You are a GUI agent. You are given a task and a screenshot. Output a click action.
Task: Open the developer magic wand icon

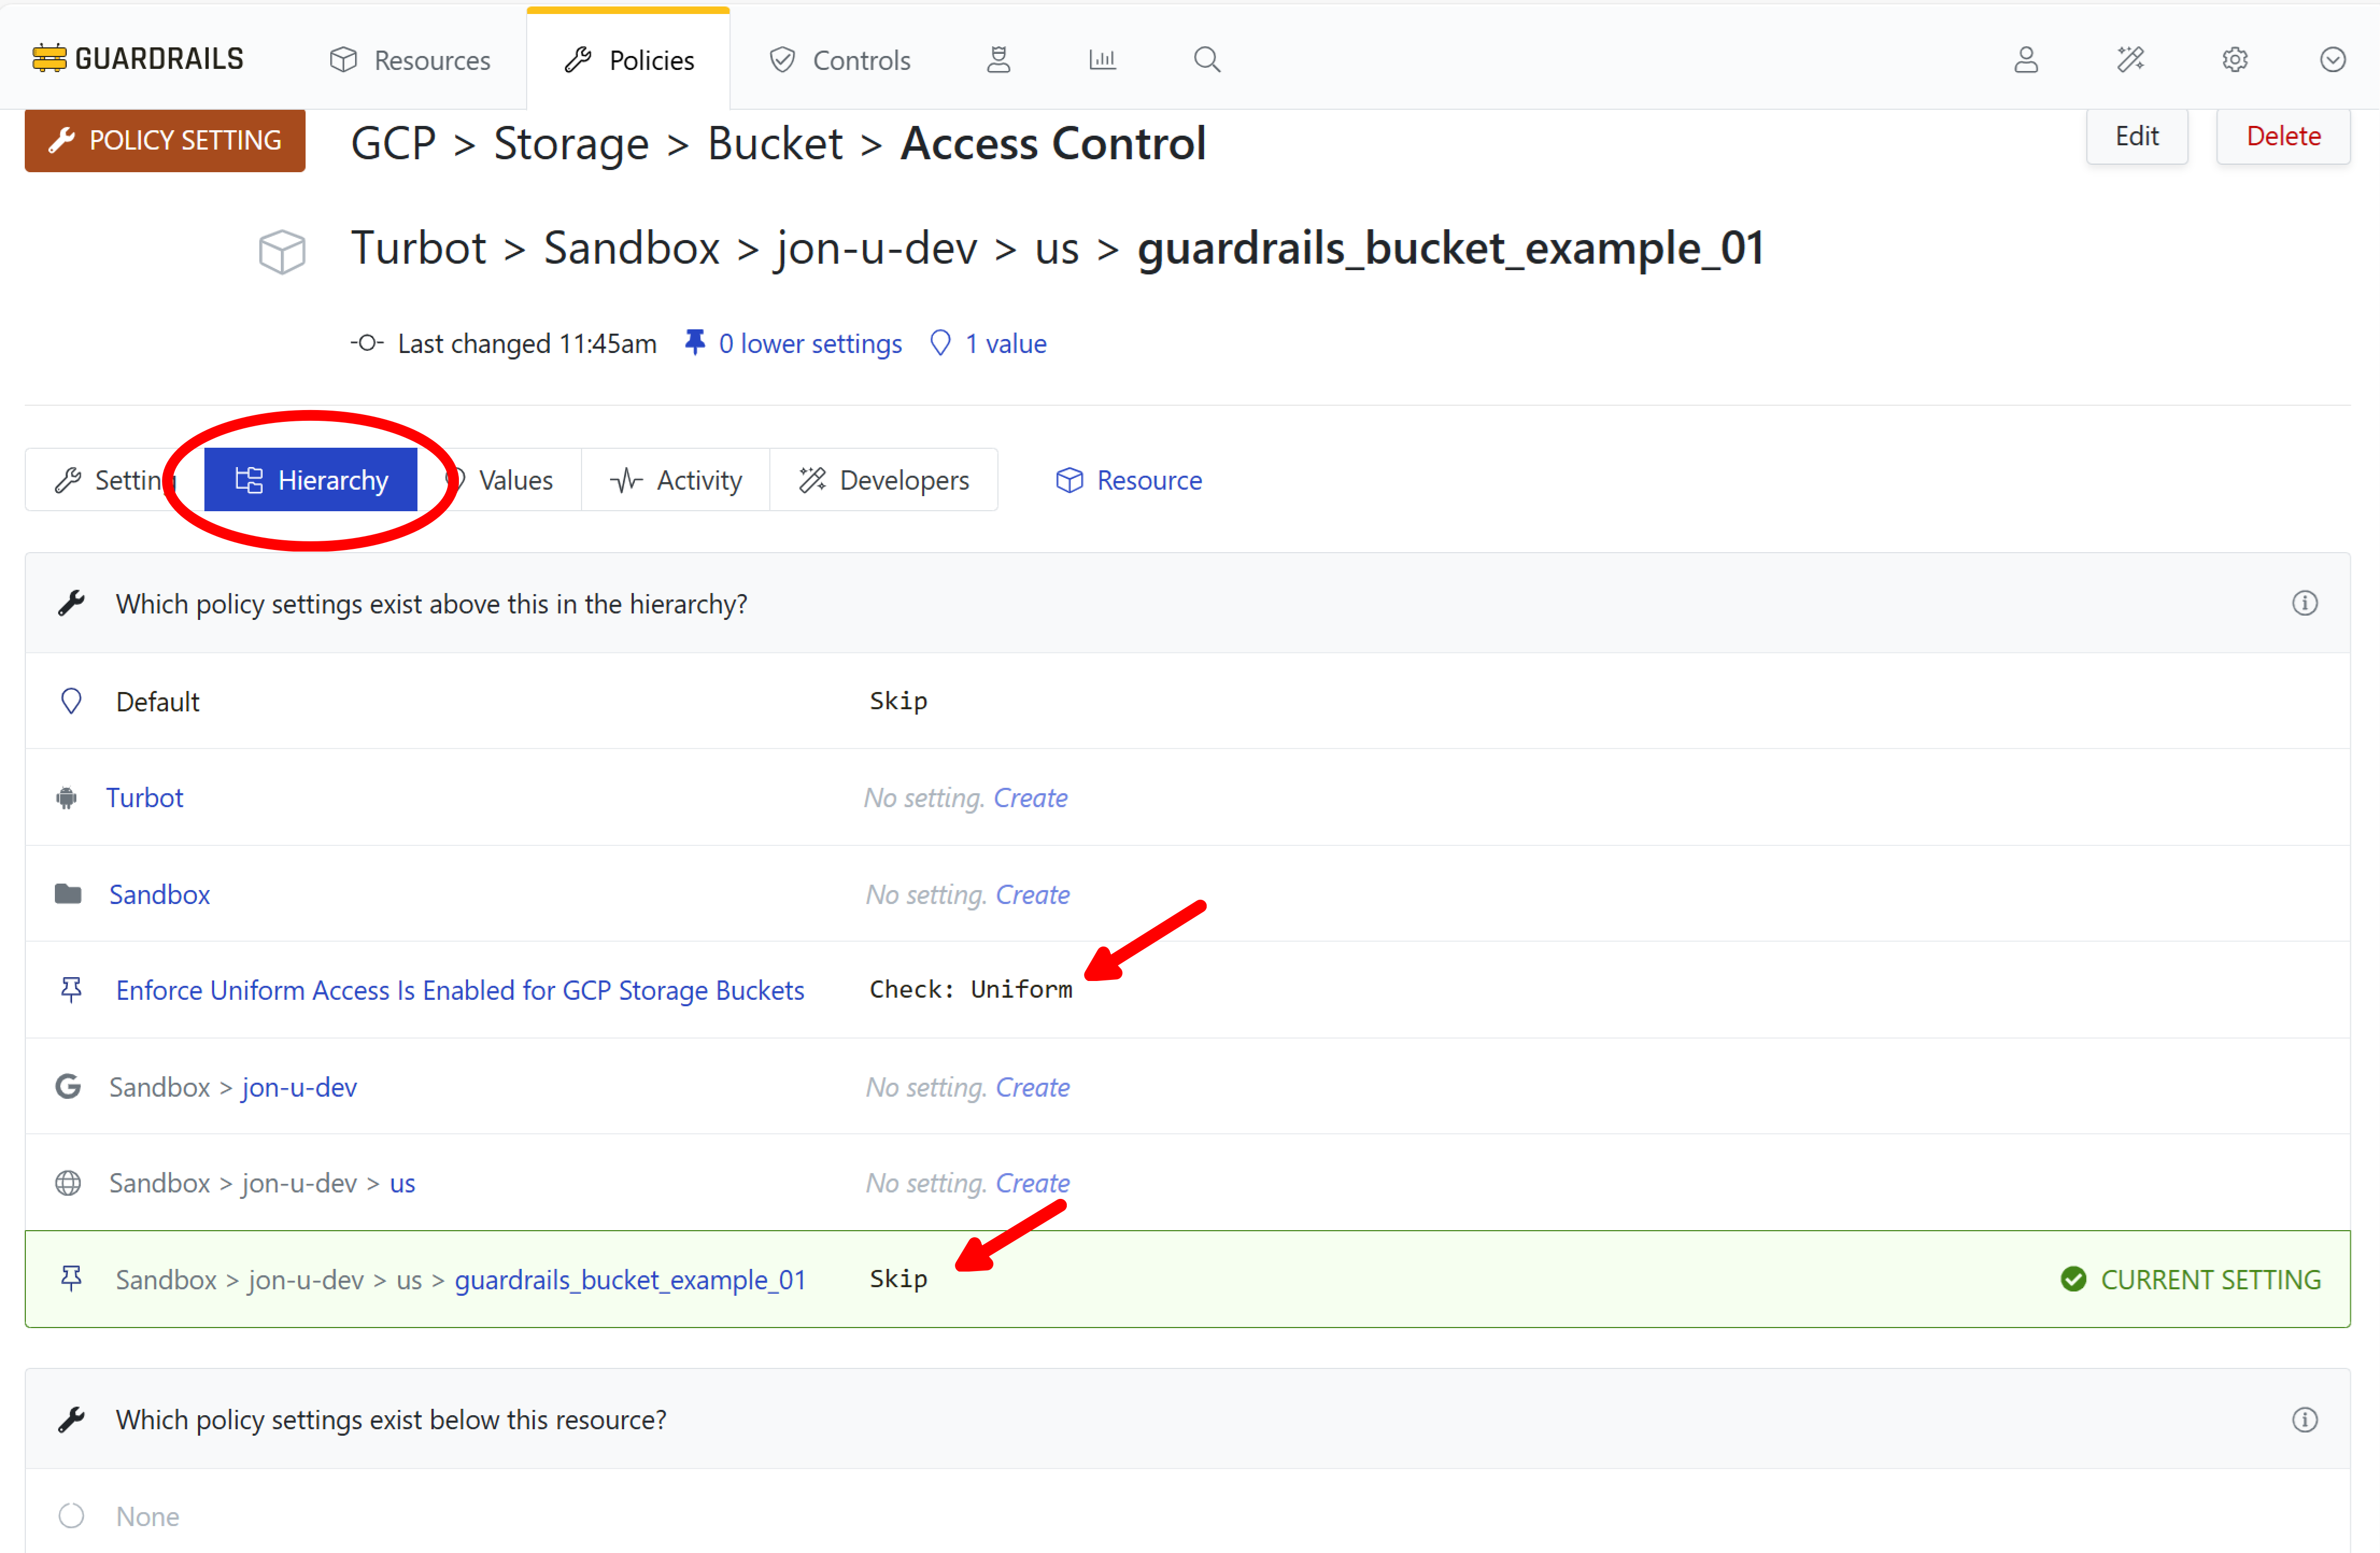tap(2130, 60)
